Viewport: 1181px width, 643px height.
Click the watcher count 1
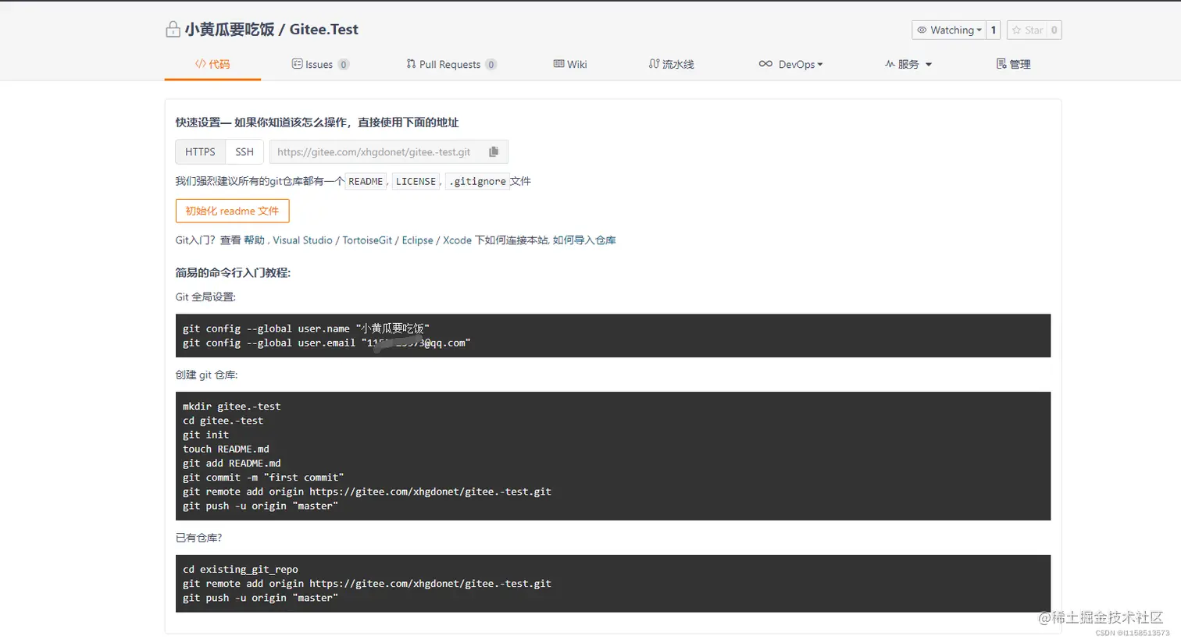tap(994, 30)
